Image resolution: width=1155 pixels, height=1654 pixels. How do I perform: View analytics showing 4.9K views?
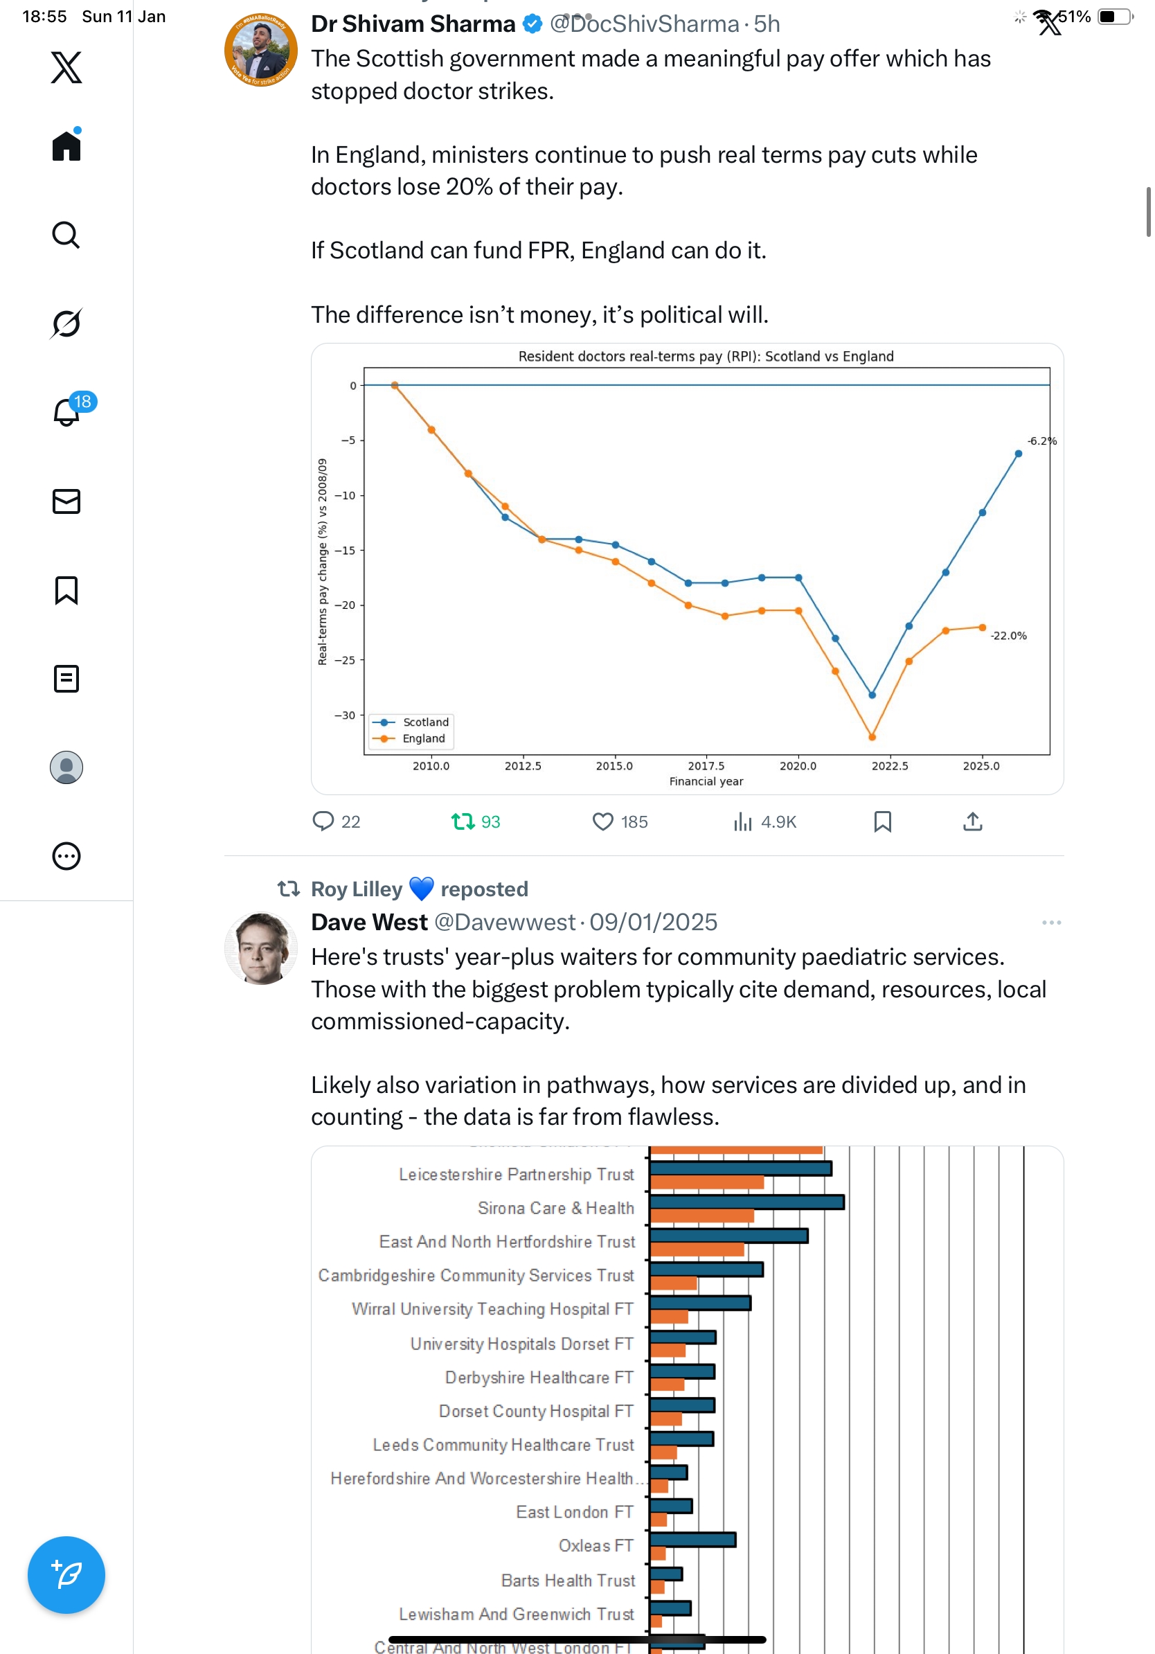coord(764,822)
